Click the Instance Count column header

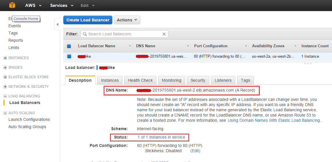tap(315, 46)
